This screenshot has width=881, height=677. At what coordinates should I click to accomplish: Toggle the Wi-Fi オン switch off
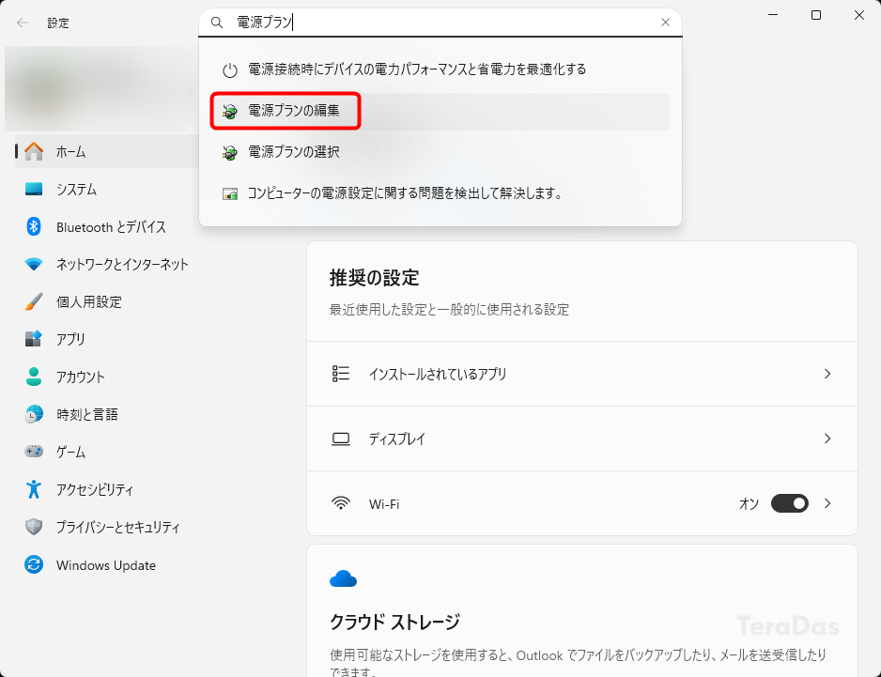click(789, 503)
